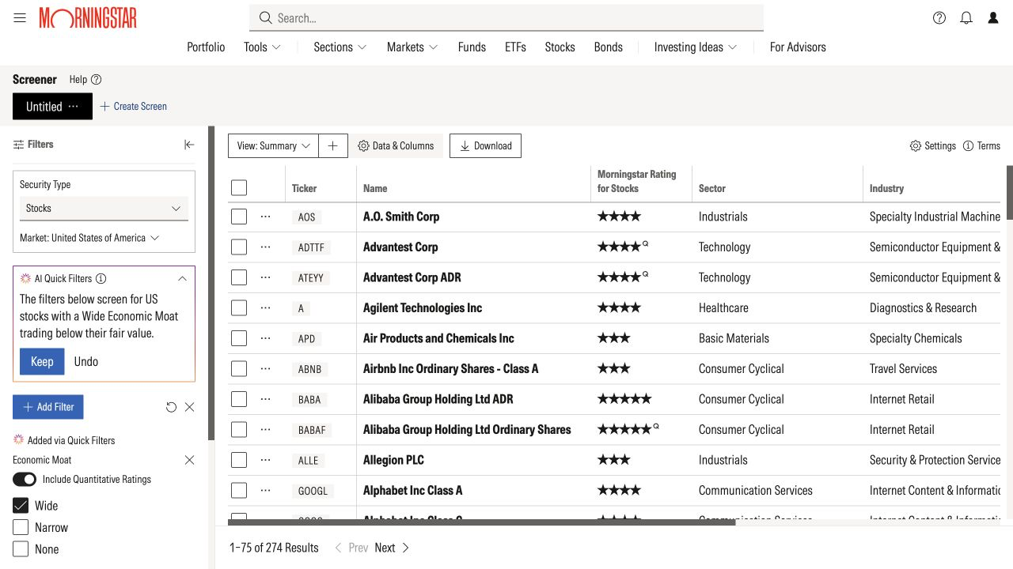Select the Alibaba BABAF row checkbox

coord(239,430)
